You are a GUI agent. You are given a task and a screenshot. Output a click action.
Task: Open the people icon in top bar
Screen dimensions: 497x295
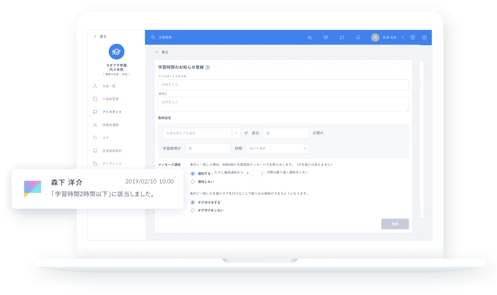coord(310,37)
